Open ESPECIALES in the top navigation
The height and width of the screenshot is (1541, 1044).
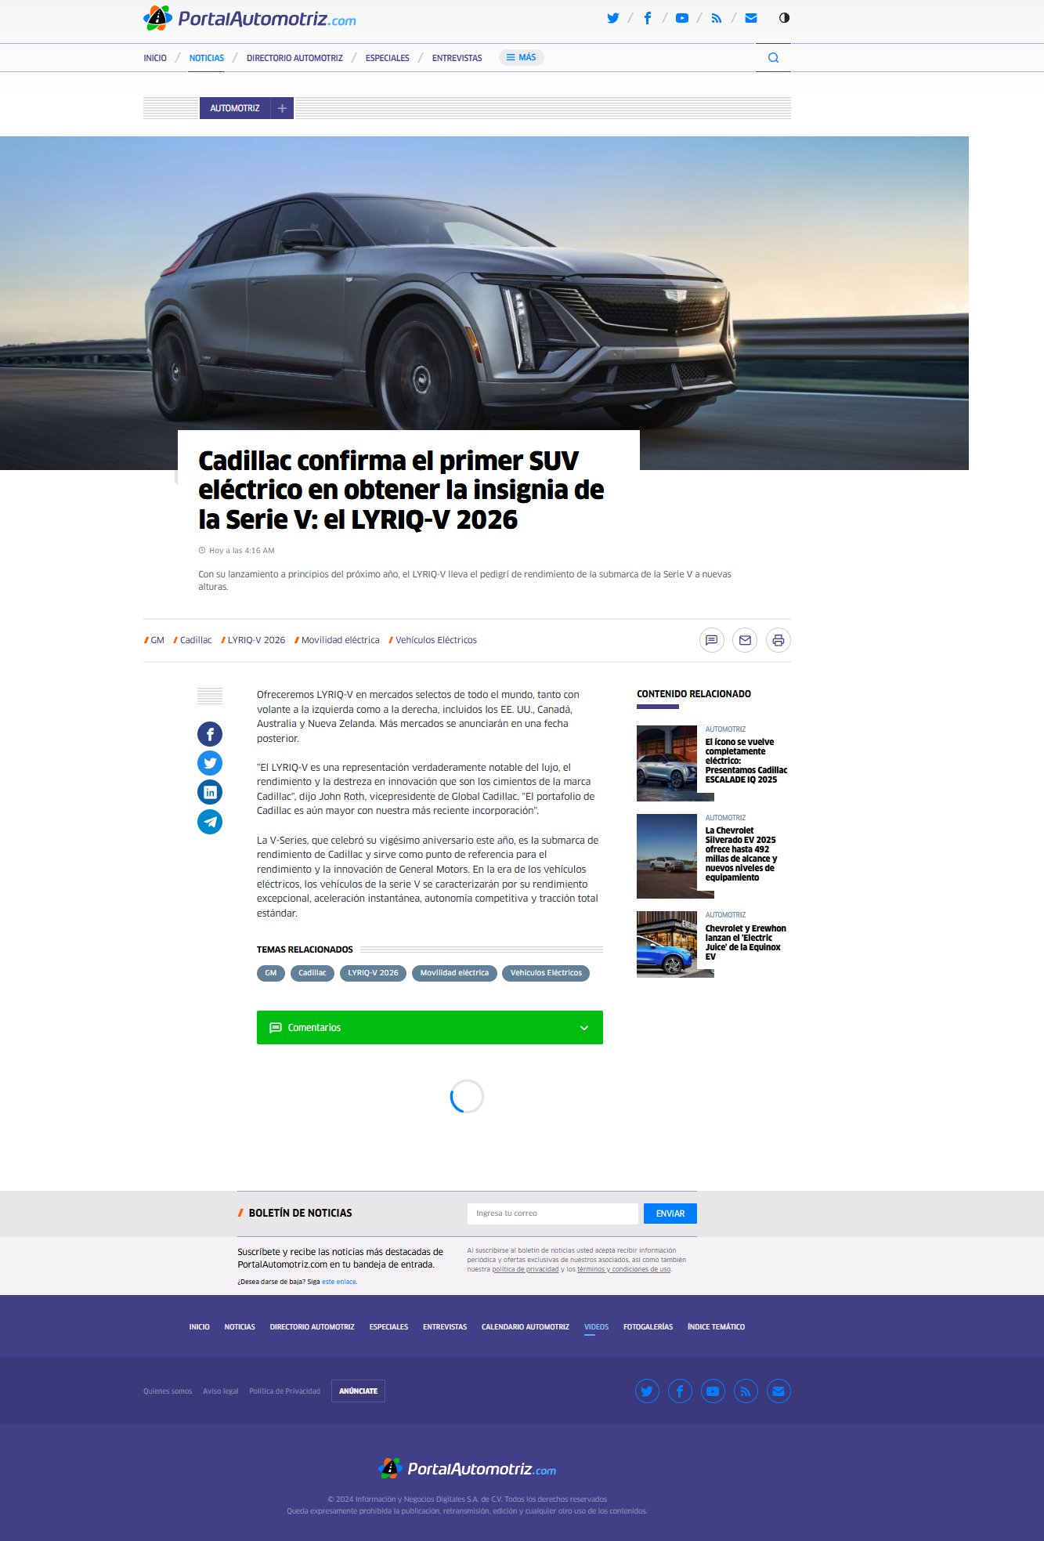[388, 58]
